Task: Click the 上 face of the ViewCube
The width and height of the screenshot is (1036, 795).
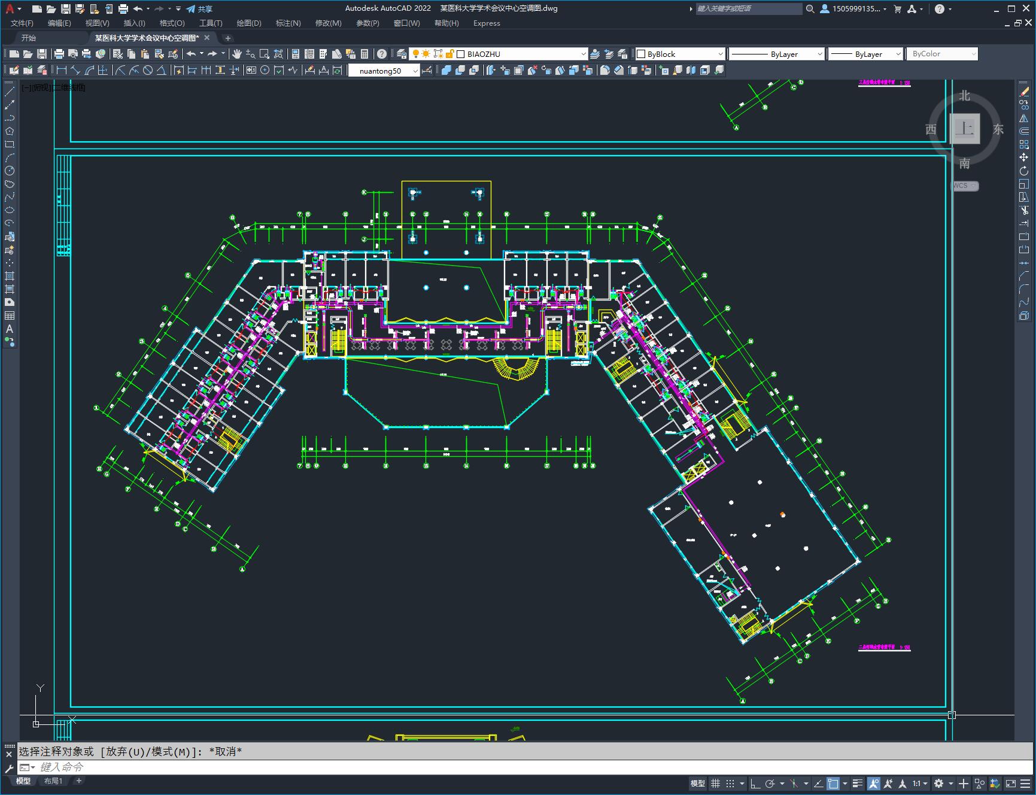Action: 965,129
